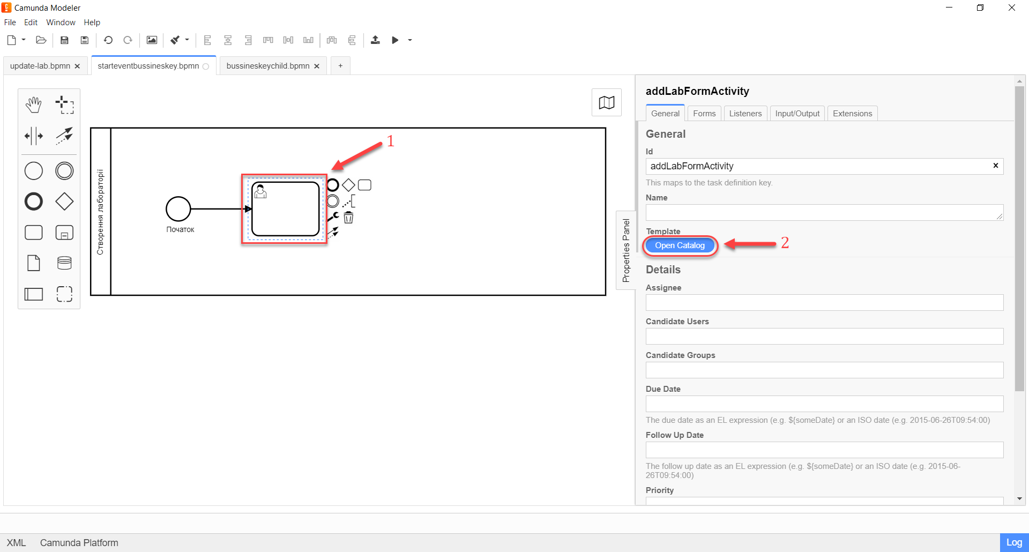Click the Save As icon
The image size is (1029, 552).
click(84, 40)
